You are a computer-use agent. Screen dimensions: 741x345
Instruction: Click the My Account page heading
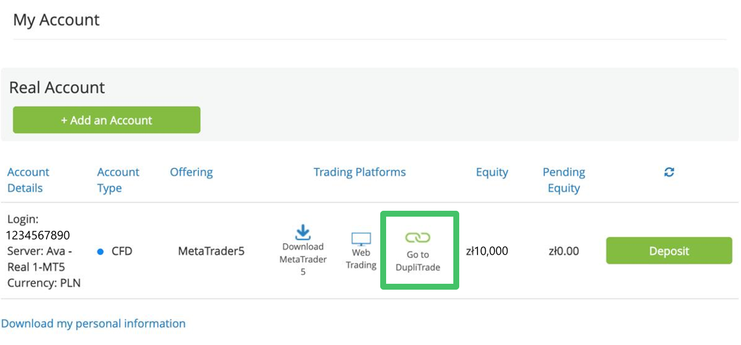coord(57,20)
